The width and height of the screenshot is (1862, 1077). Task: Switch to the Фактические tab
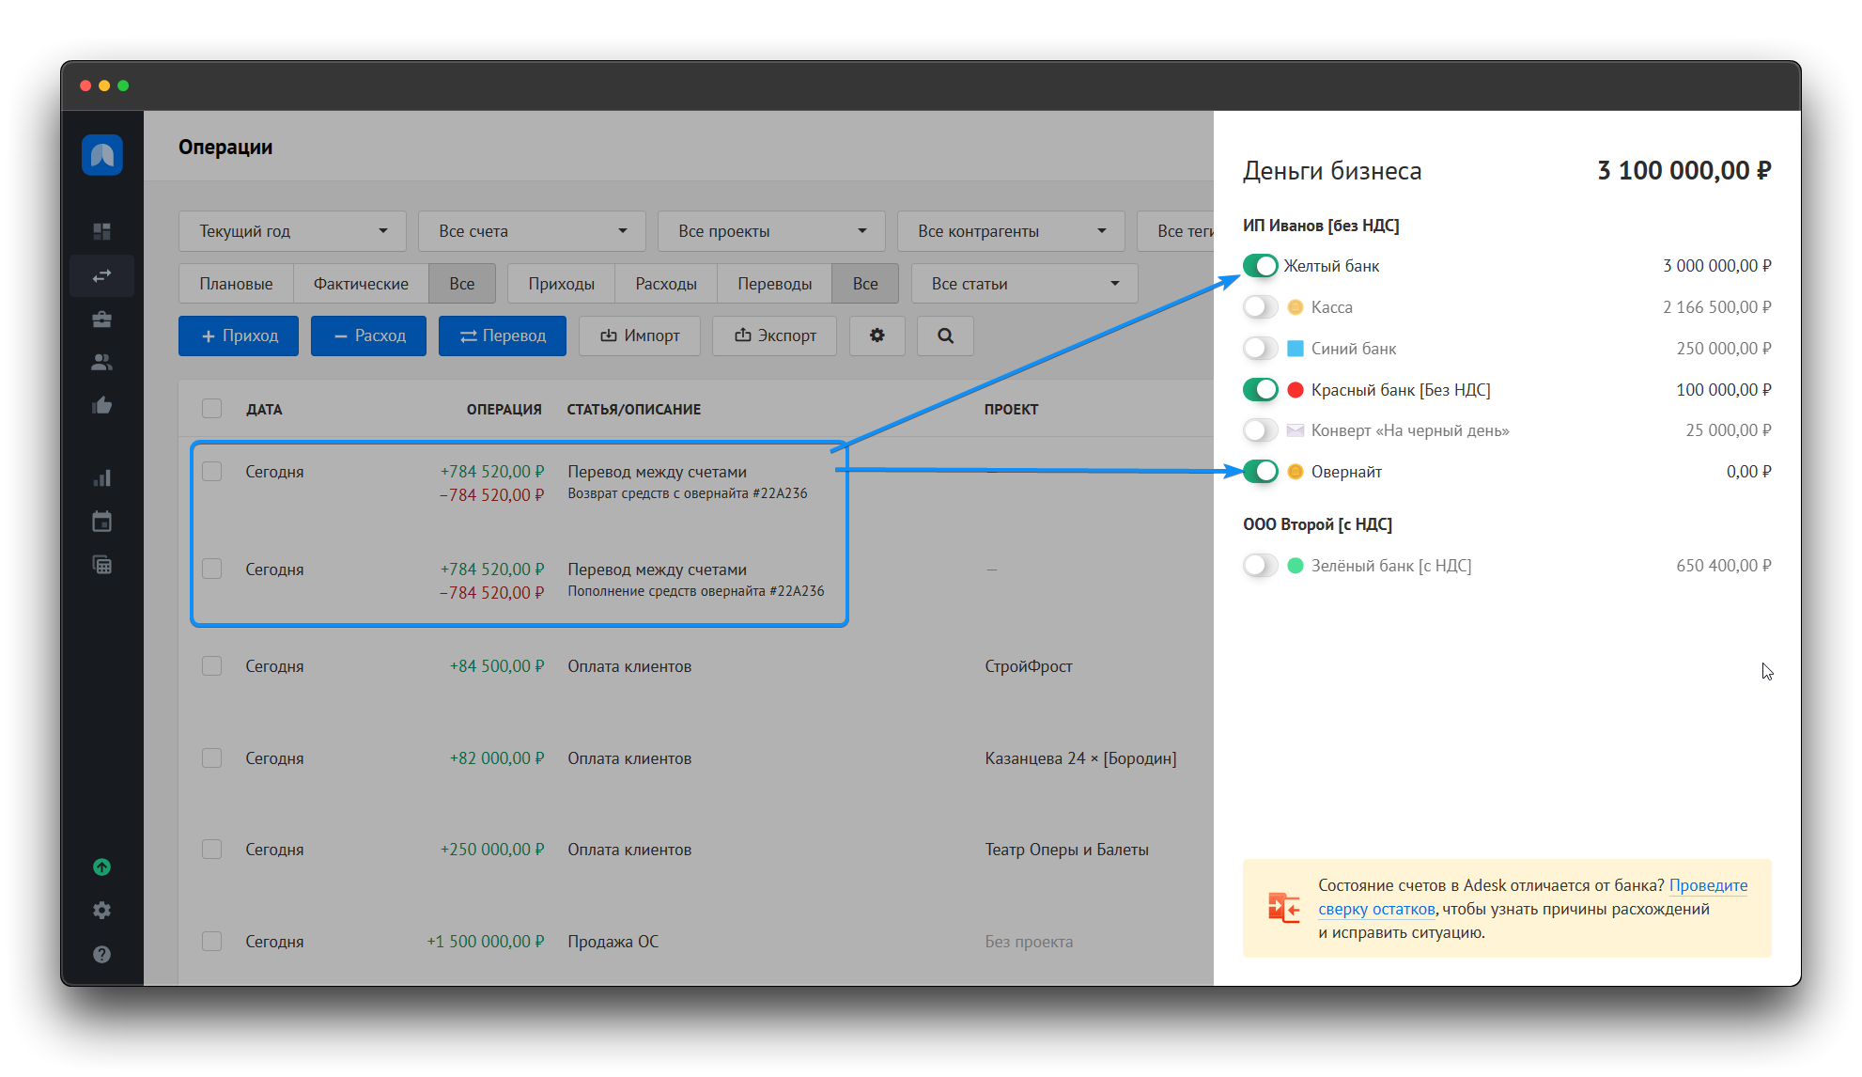click(x=361, y=284)
